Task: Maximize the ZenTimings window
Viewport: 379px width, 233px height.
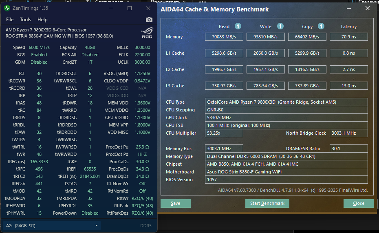Action: coord(130,8)
